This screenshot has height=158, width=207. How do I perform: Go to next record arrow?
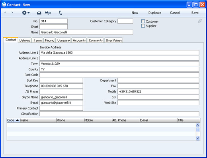pyautogui.click(x=12, y=12)
